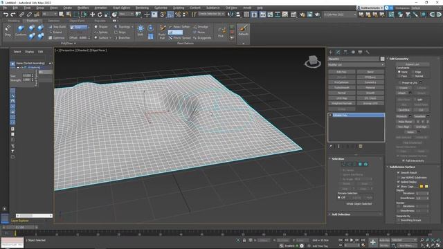This screenshot has height=249, width=443.
Task: Add the Symmetry modifier button
Action: 370,82
